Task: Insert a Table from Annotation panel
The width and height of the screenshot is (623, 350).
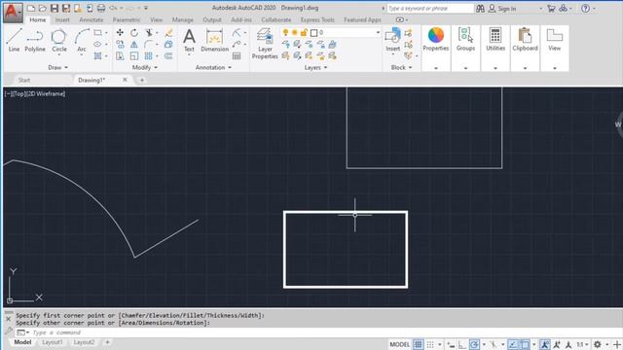Action: [x=237, y=56]
